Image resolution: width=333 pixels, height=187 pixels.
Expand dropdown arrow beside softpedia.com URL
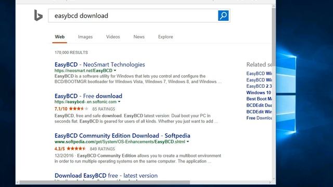pos(188,142)
